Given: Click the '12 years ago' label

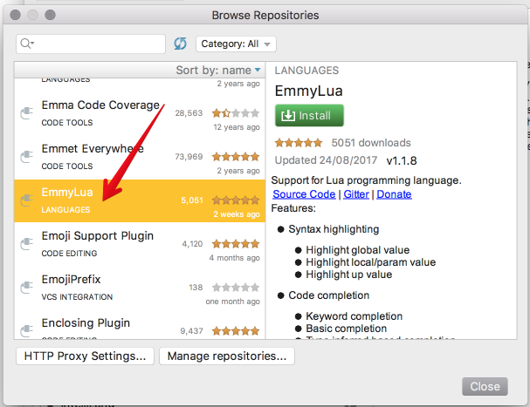Looking at the screenshot, I should pos(237,127).
